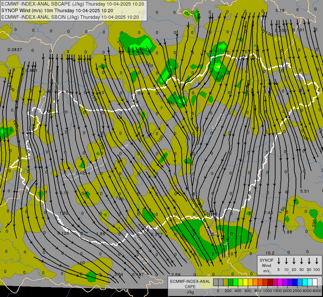This screenshot has width=323, height=297.
Task: Click the 2500 tick label in the CAPE legend
Action: pos(298,291)
